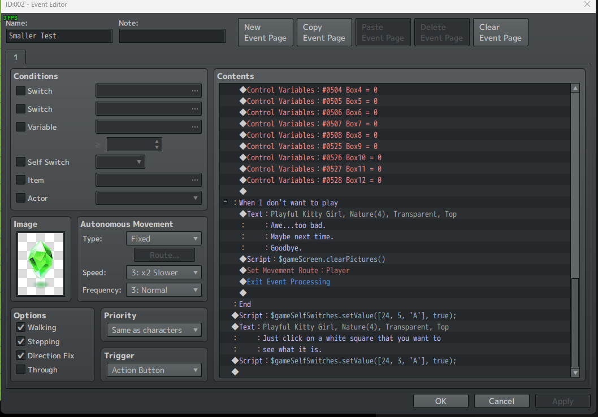The image size is (598, 417).
Task: Open the first Switch condition selector ellipsis
Action: tap(195, 91)
